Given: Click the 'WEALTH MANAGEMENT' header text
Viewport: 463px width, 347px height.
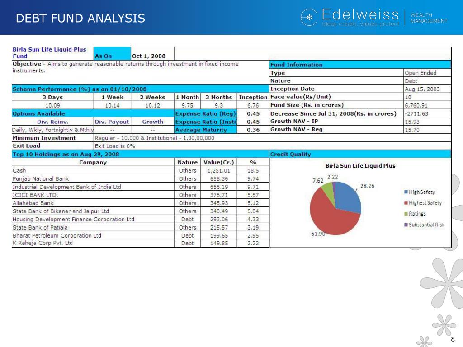Looking at the screenshot, I should click(x=429, y=18).
